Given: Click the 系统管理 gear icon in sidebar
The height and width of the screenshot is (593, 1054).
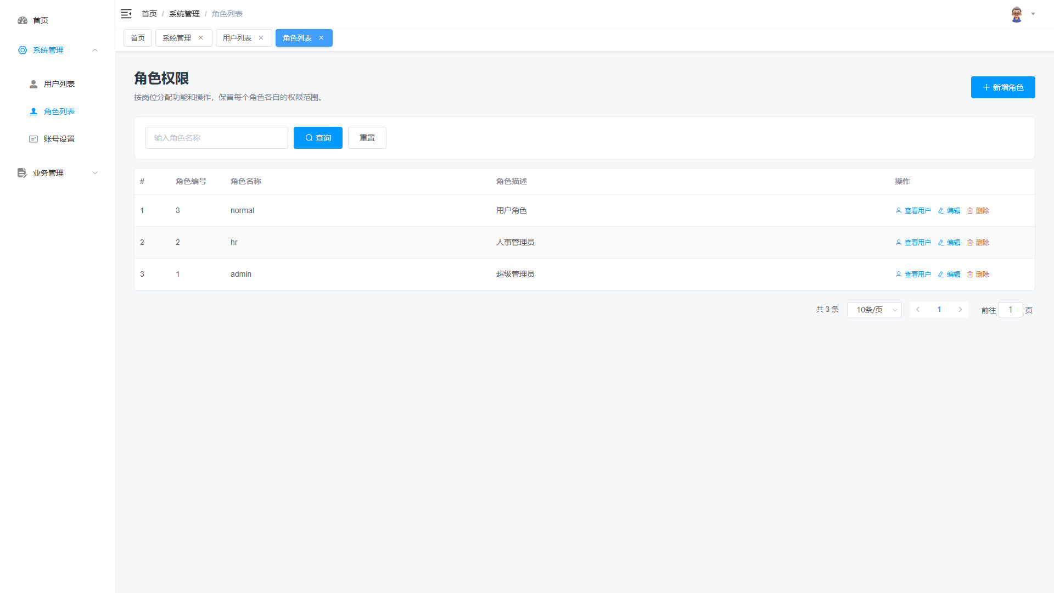Looking at the screenshot, I should pos(23,50).
